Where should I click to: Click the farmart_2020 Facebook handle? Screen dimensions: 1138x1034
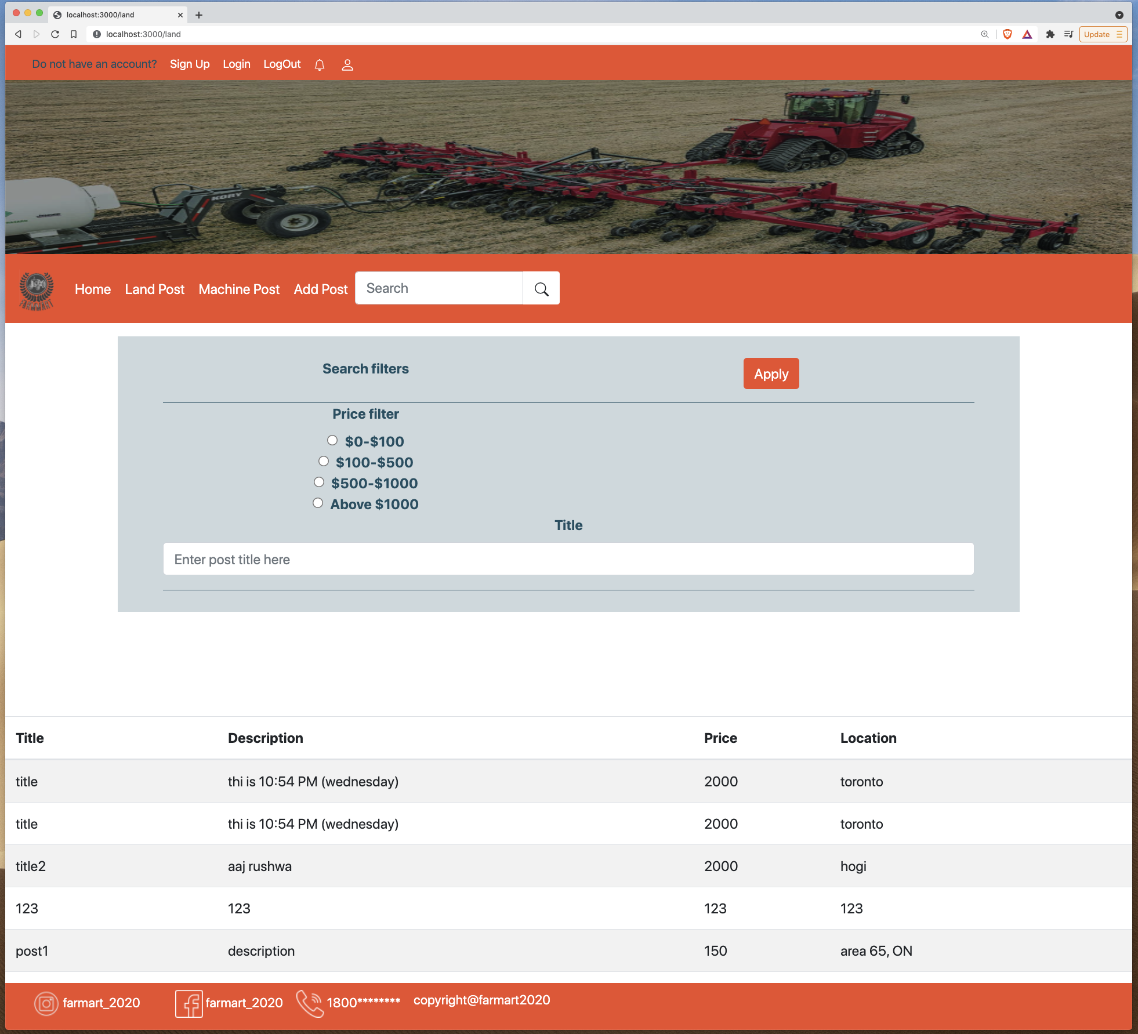point(244,1003)
